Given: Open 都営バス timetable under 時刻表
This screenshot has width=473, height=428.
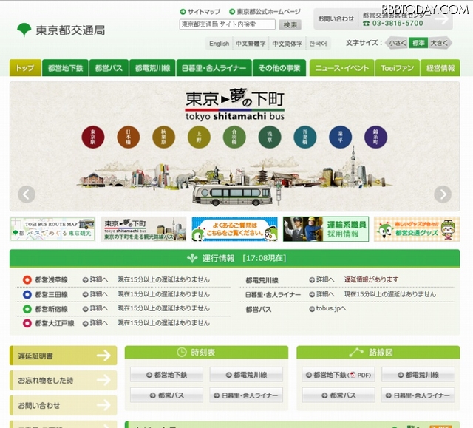Looking at the screenshot, I should coord(166,395).
